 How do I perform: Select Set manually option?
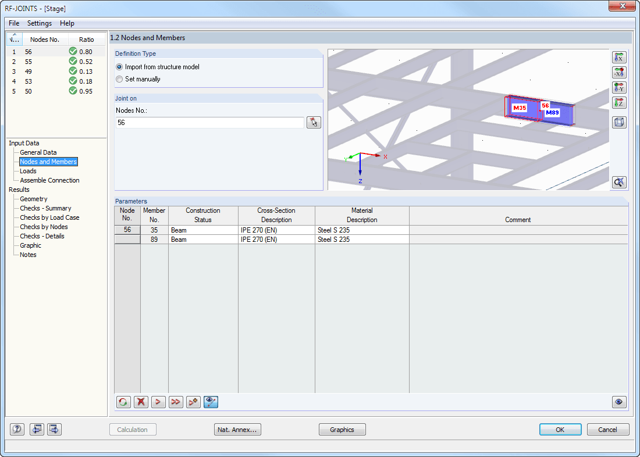tap(138, 79)
